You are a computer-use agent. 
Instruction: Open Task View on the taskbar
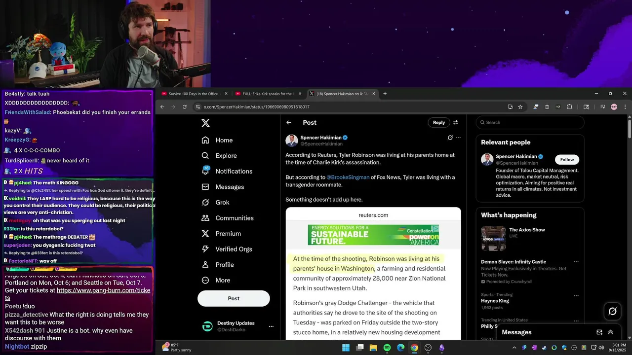(x=360, y=348)
